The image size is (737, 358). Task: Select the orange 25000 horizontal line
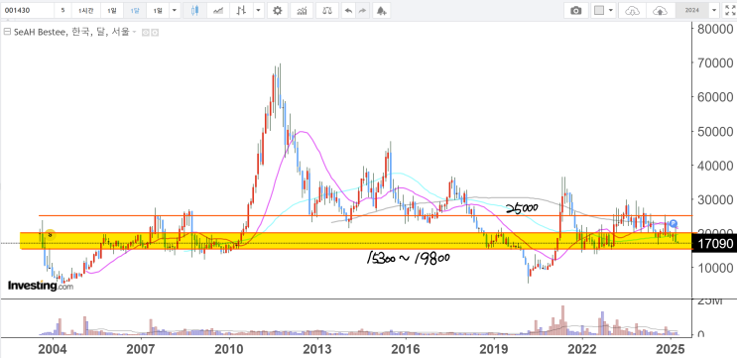click(x=365, y=215)
